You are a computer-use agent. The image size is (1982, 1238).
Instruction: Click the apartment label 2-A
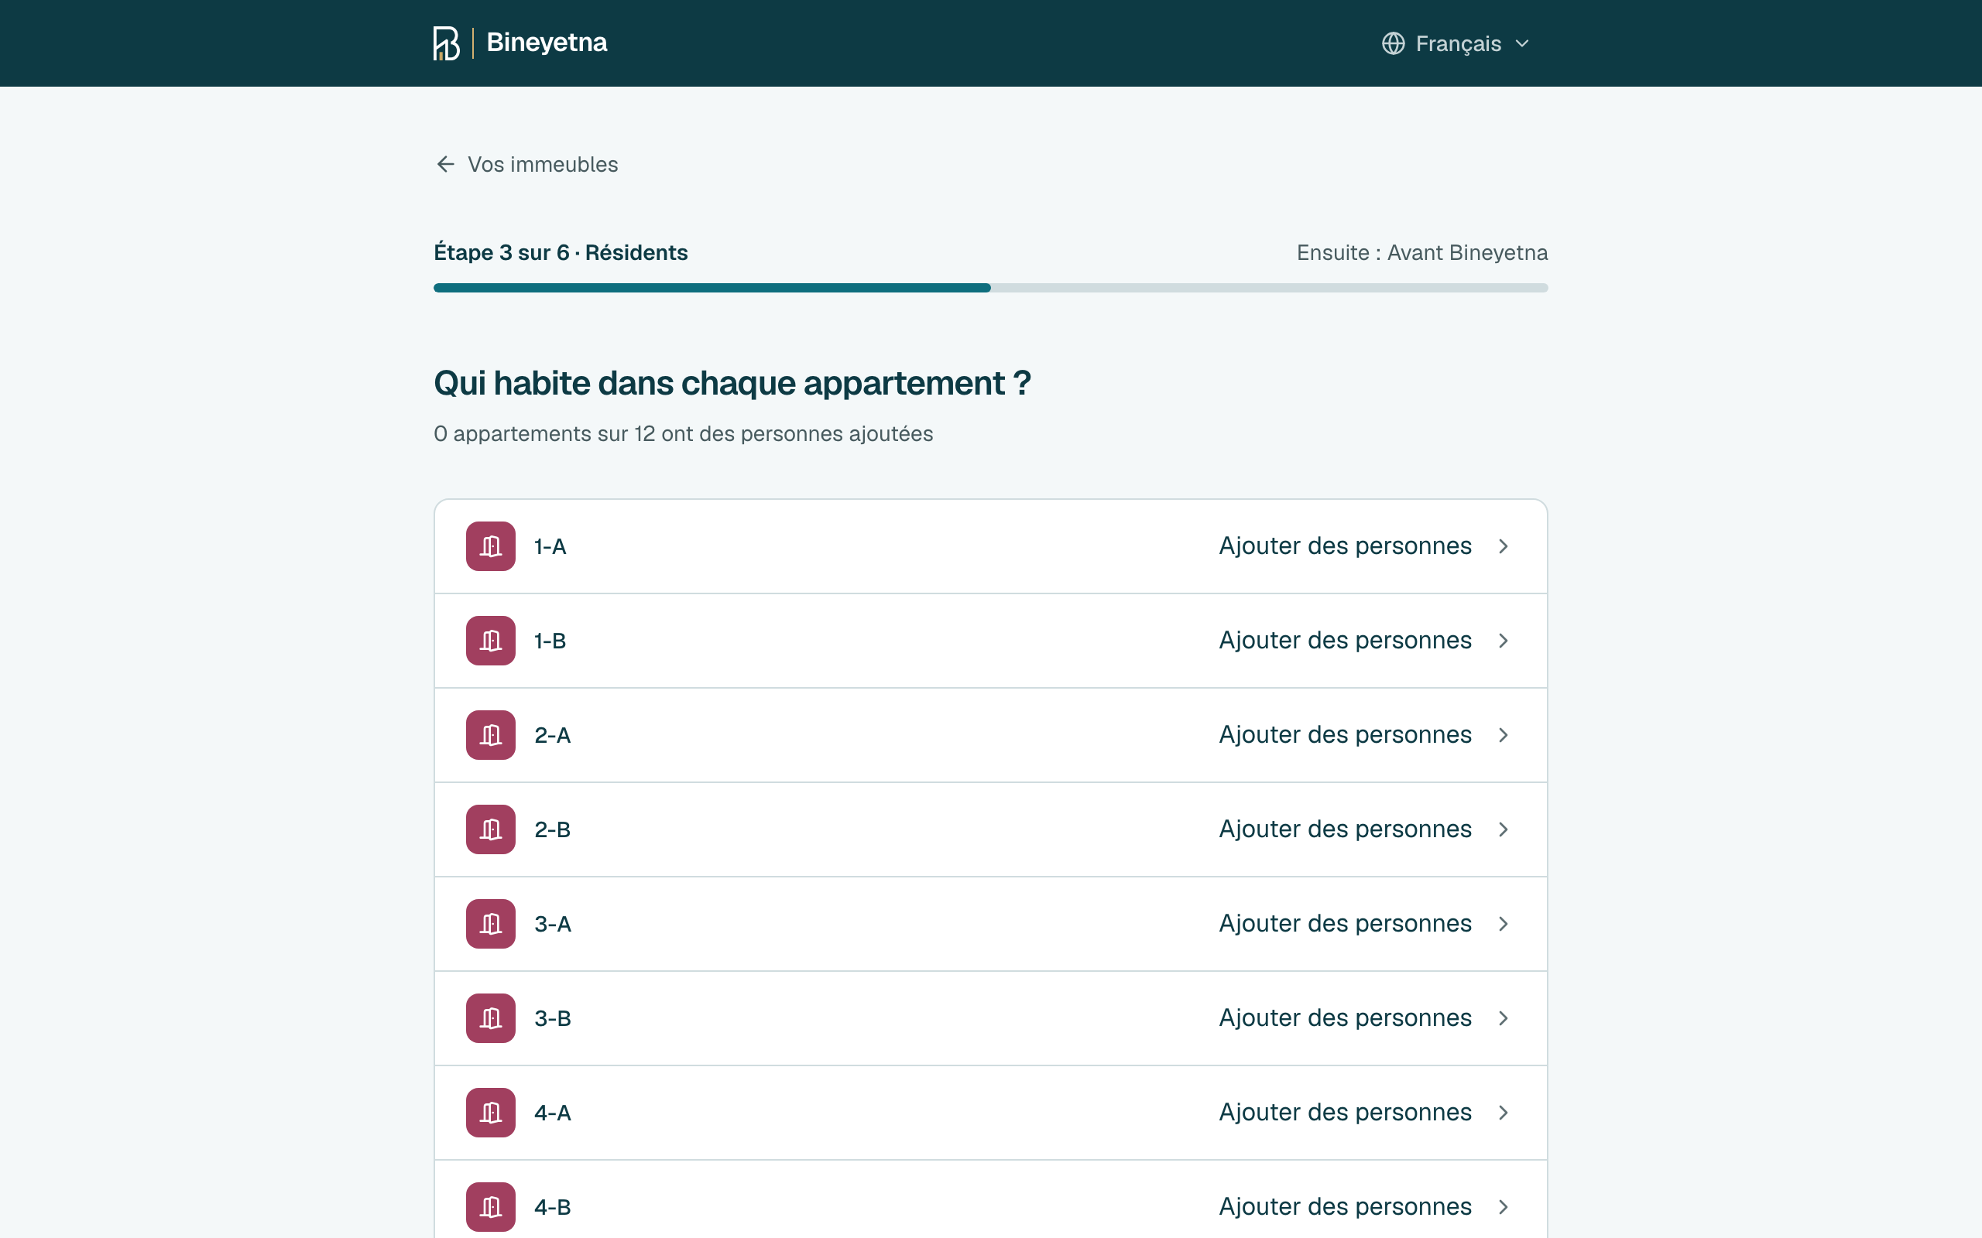pos(553,734)
